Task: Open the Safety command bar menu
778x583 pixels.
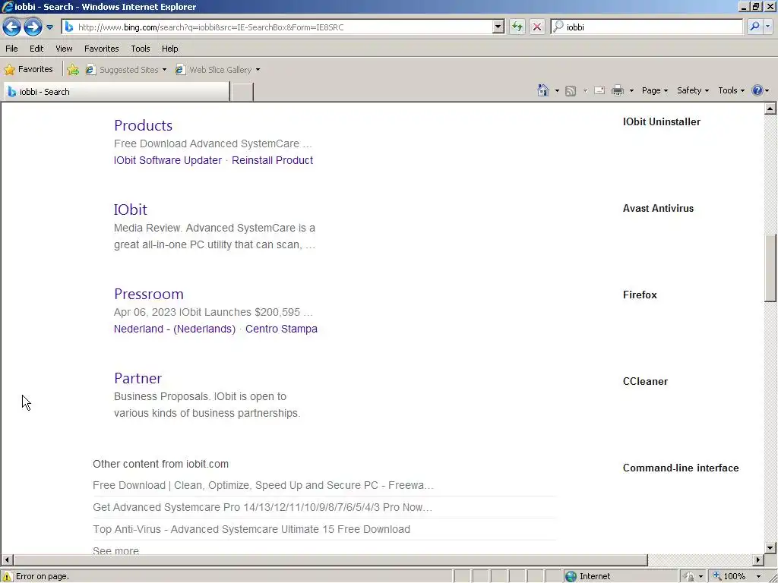Action: (693, 90)
